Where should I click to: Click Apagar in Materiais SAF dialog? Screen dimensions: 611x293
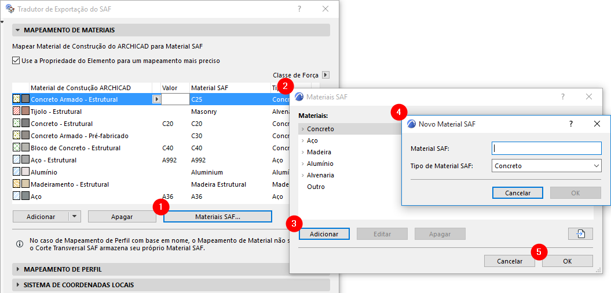pos(440,234)
